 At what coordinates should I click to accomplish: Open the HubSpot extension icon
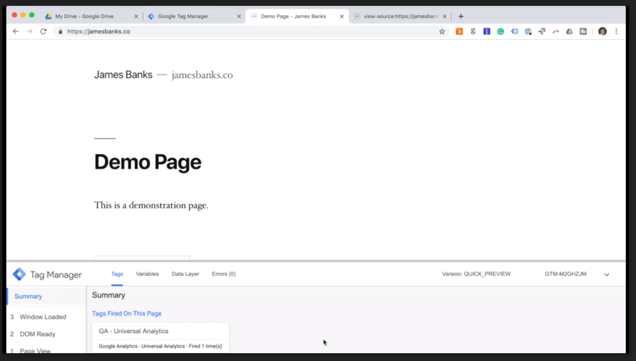(460, 31)
